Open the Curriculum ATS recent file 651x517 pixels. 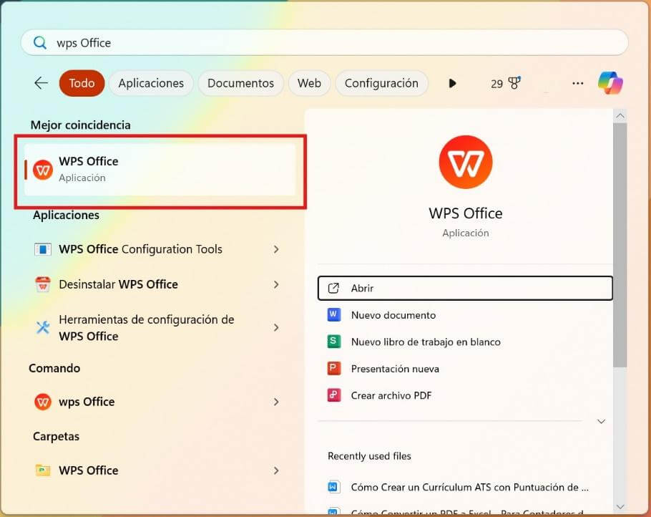[x=470, y=487]
